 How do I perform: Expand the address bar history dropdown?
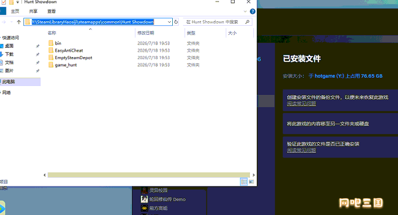point(169,22)
